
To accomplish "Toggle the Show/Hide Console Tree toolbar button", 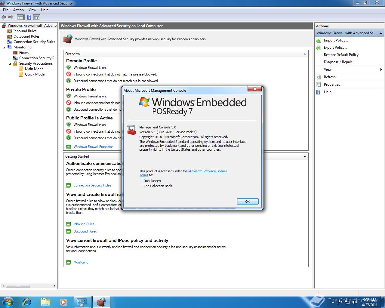I will tap(20, 17).
